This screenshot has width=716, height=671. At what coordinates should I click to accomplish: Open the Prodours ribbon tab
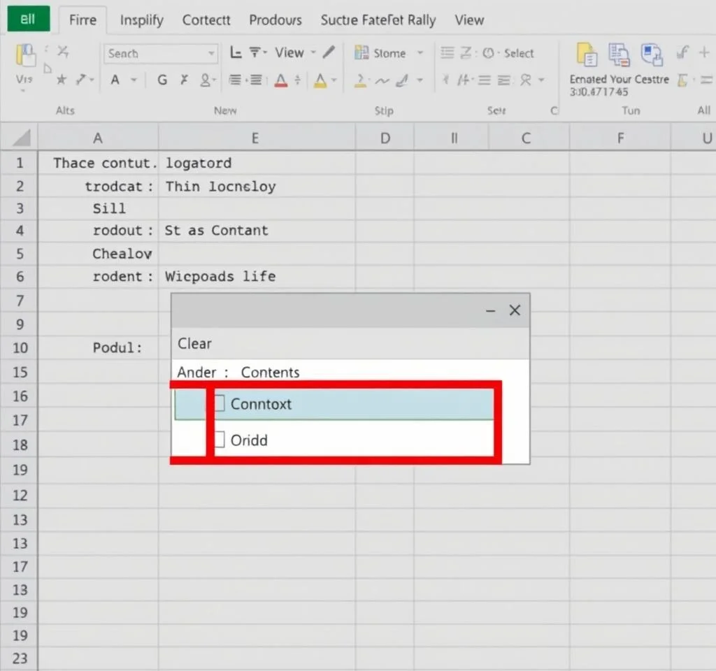tap(275, 20)
